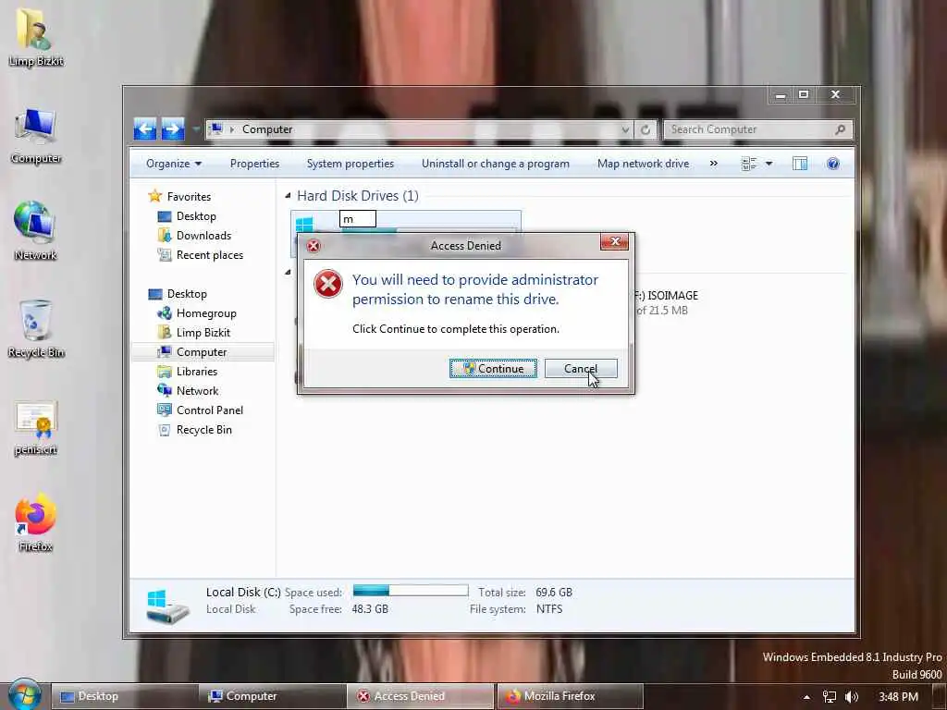Switch to Mozilla Firefox taskbar button
This screenshot has height=710, width=947.
[569, 696]
